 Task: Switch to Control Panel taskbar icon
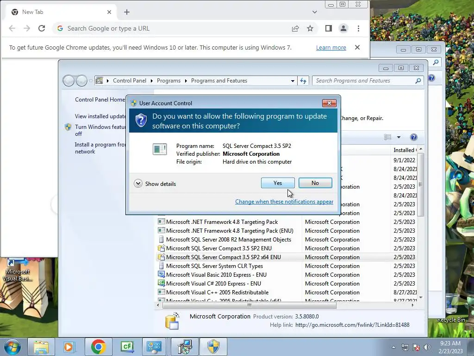tap(154, 347)
